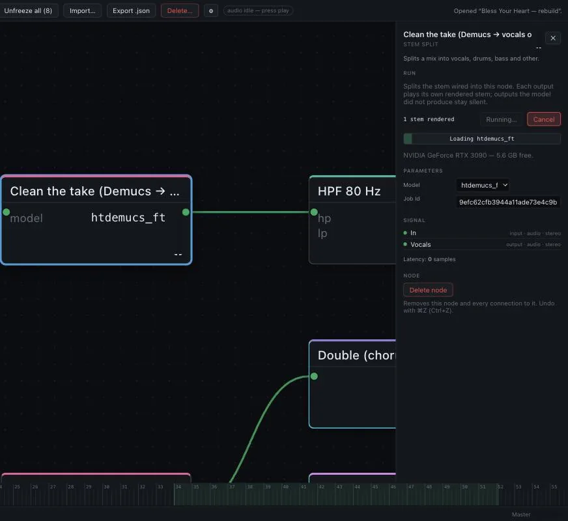Click the model label in Demucs node

tap(27, 218)
